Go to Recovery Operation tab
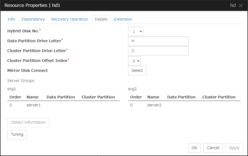This screenshot has width=248, height=156. pyautogui.click(x=70, y=19)
